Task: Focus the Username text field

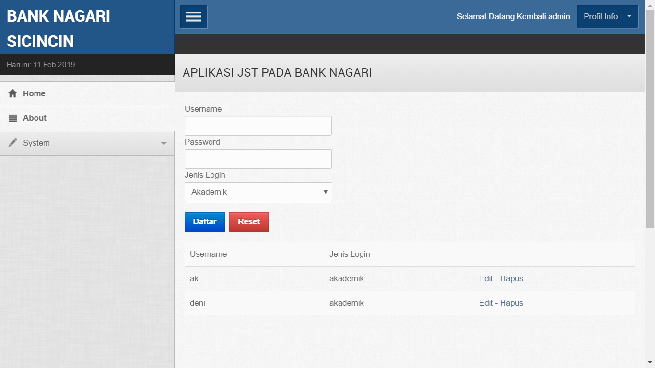Action: [x=258, y=126]
